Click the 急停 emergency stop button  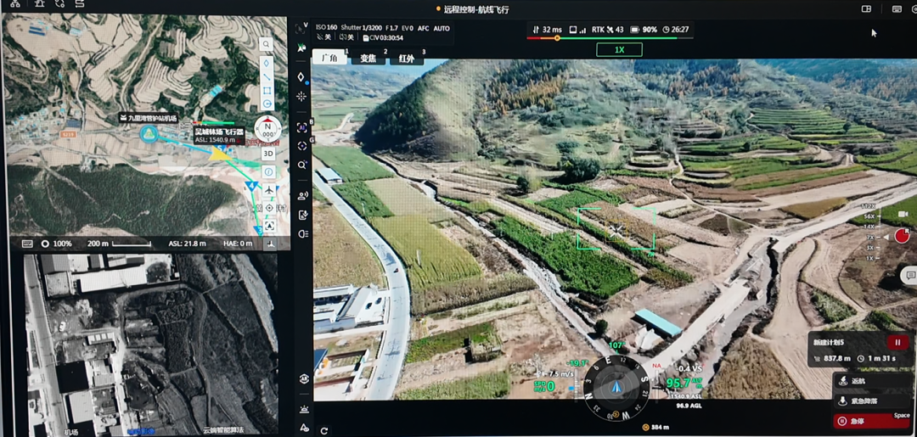tap(861, 421)
